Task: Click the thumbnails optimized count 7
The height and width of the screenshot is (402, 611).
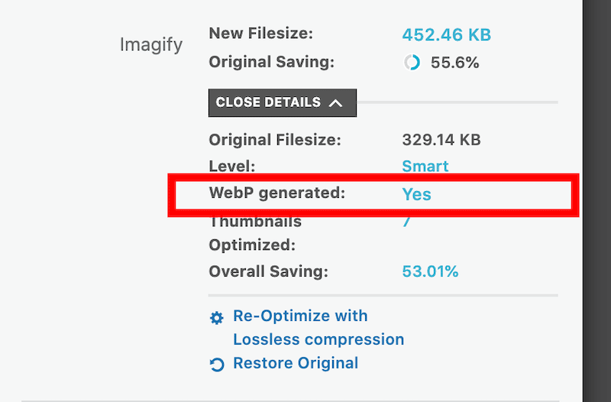Action: pos(406,222)
